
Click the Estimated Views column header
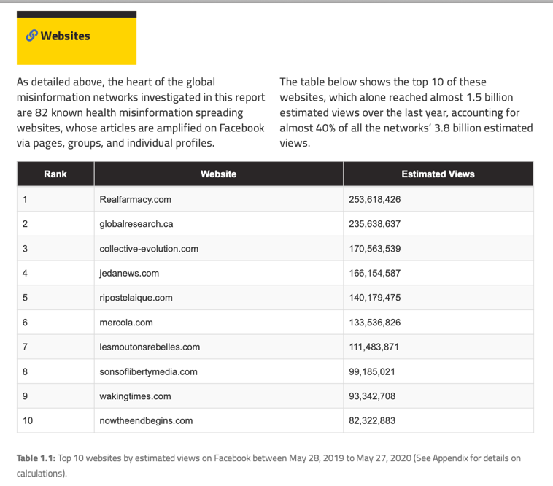pyautogui.click(x=438, y=174)
